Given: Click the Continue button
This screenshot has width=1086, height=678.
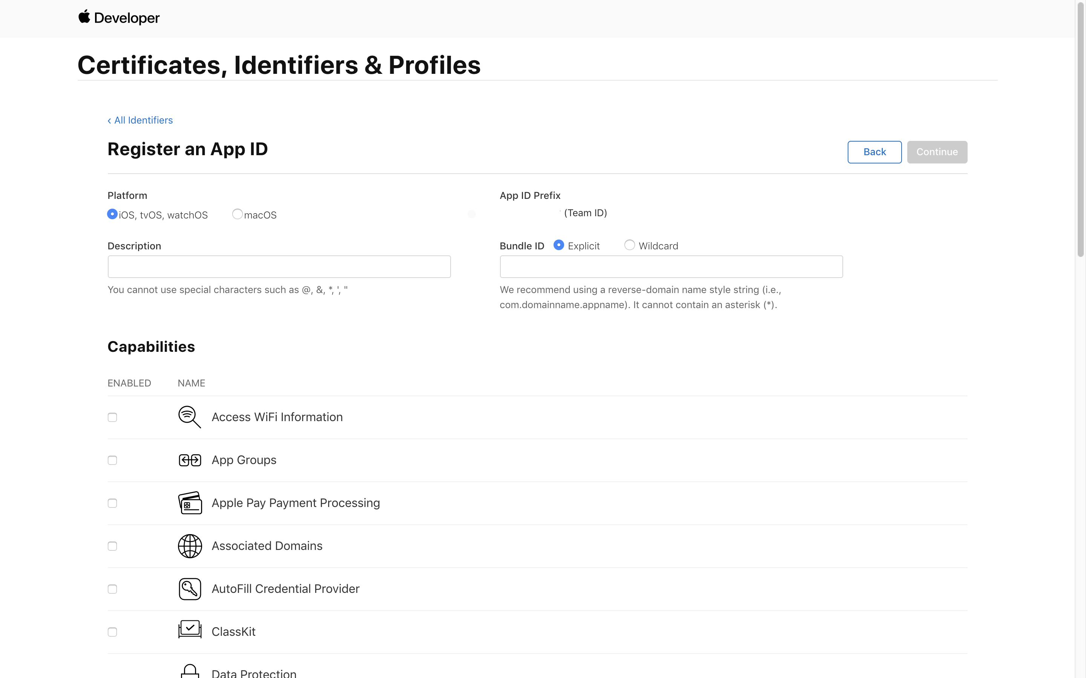Looking at the screenshot, I should [x=937, y=152].
